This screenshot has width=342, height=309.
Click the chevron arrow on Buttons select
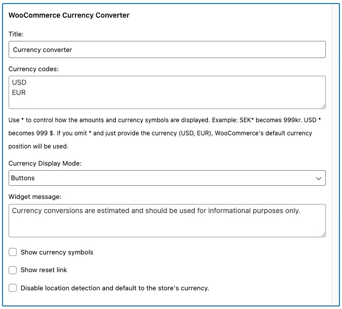319,178
